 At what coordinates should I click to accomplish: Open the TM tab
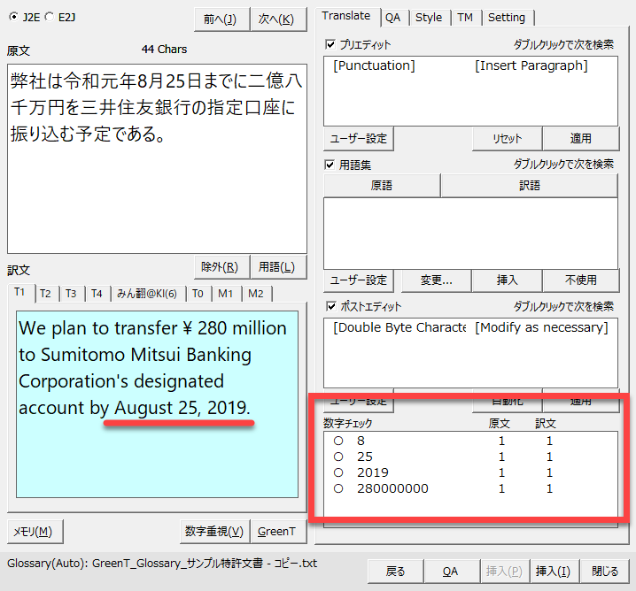(x=465, y=17)
